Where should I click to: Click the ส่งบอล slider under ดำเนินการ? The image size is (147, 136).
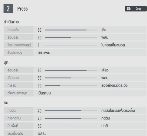point(71,37)
